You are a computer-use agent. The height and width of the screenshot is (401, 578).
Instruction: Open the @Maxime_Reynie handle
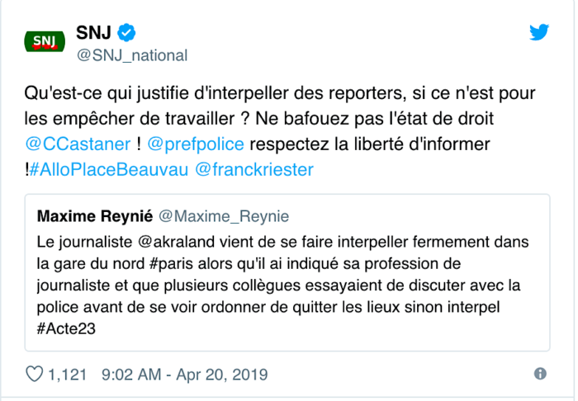click(x=224, y=216)
